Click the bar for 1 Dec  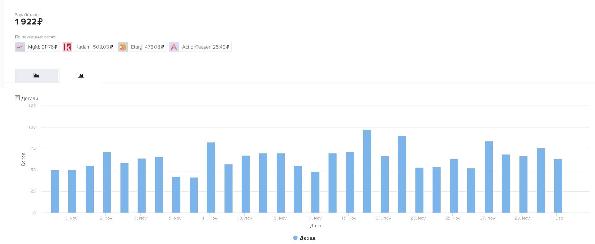pos(558,186)
